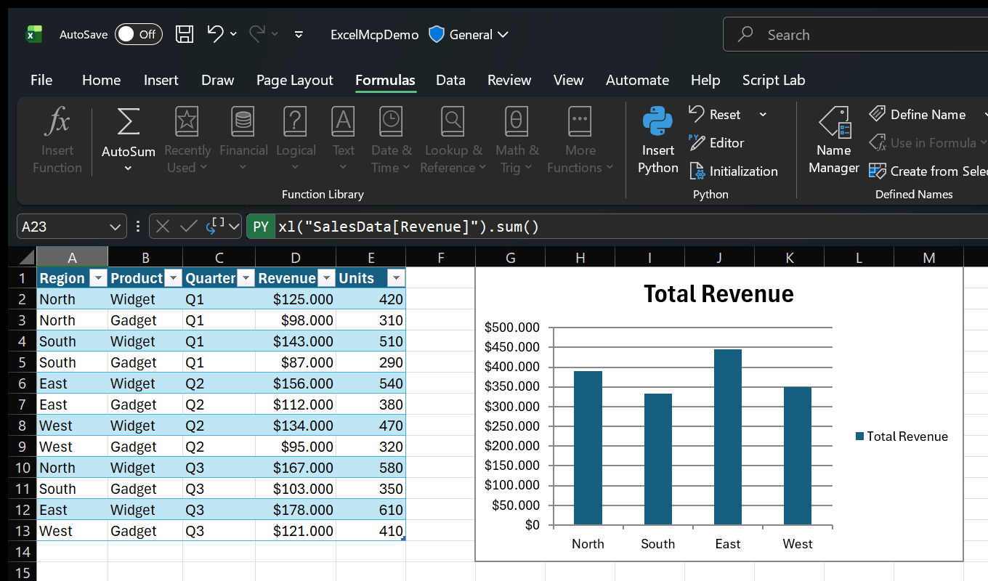Open the Script Lab tab
Image resolution: width=988 pixels, height=581 pixels.
pyautogui.click(x=773, y=80)
